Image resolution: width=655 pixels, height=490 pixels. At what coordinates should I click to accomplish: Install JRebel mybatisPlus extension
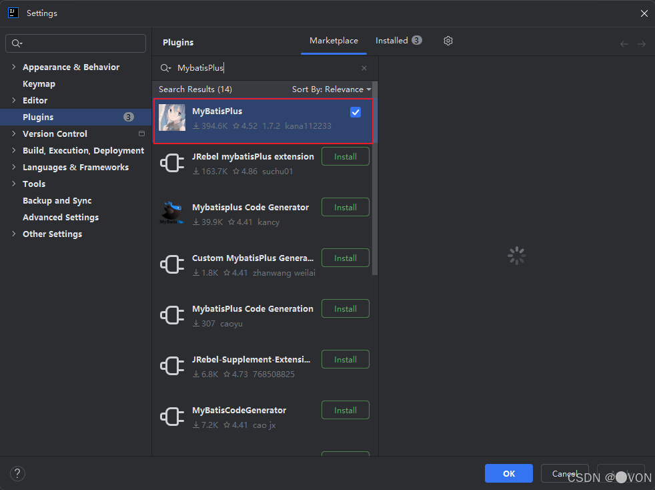(346, 156)
